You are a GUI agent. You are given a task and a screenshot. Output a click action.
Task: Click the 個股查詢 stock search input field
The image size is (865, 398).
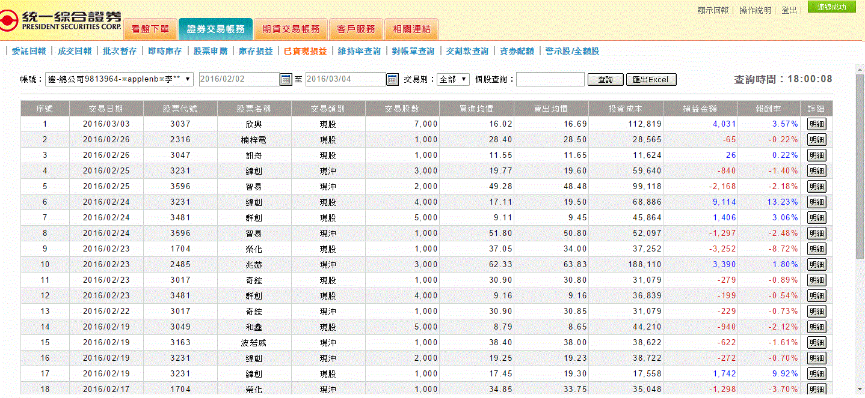pyautogui.click(x=550, y=79)
